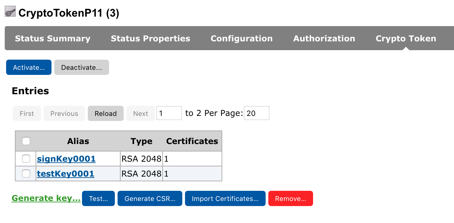Click the red Remove button

(290, 199)
